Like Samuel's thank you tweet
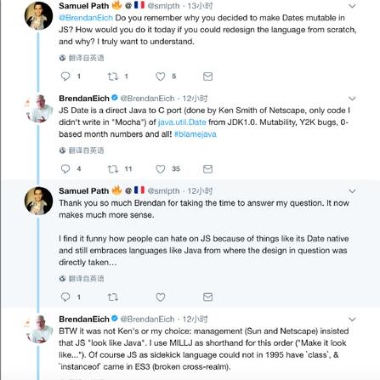This screenshot has width=380, height=380. (161, 297)
